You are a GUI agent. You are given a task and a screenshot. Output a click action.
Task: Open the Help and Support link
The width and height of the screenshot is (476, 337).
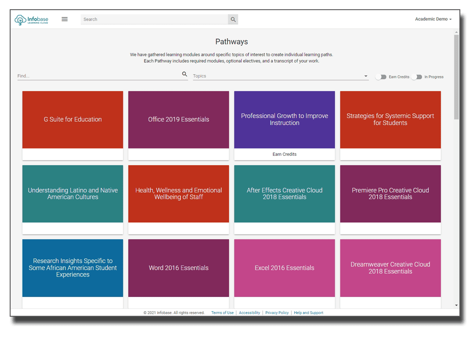(309, 313)
